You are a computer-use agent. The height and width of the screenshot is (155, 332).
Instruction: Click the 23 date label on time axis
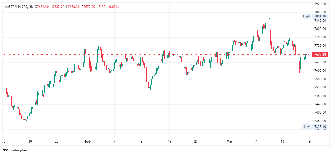tap(196, 142)
